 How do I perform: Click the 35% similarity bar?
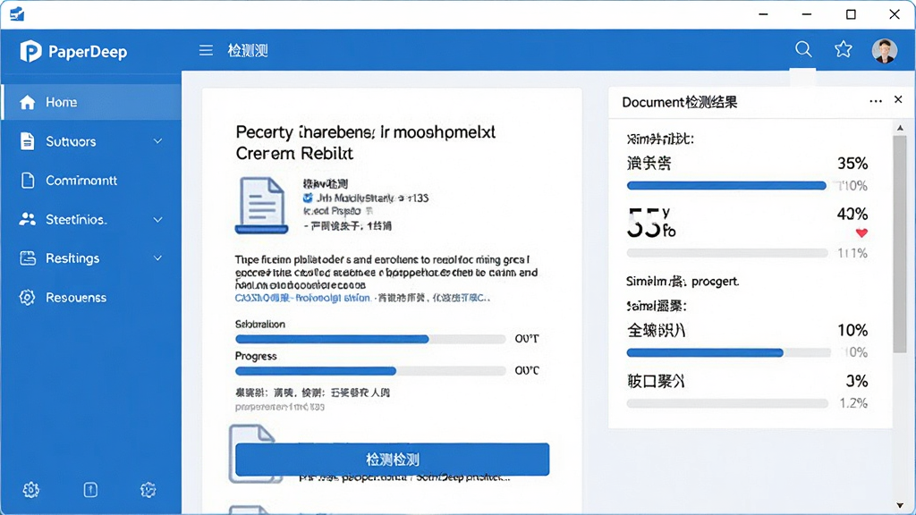click(x=726, y=186)
